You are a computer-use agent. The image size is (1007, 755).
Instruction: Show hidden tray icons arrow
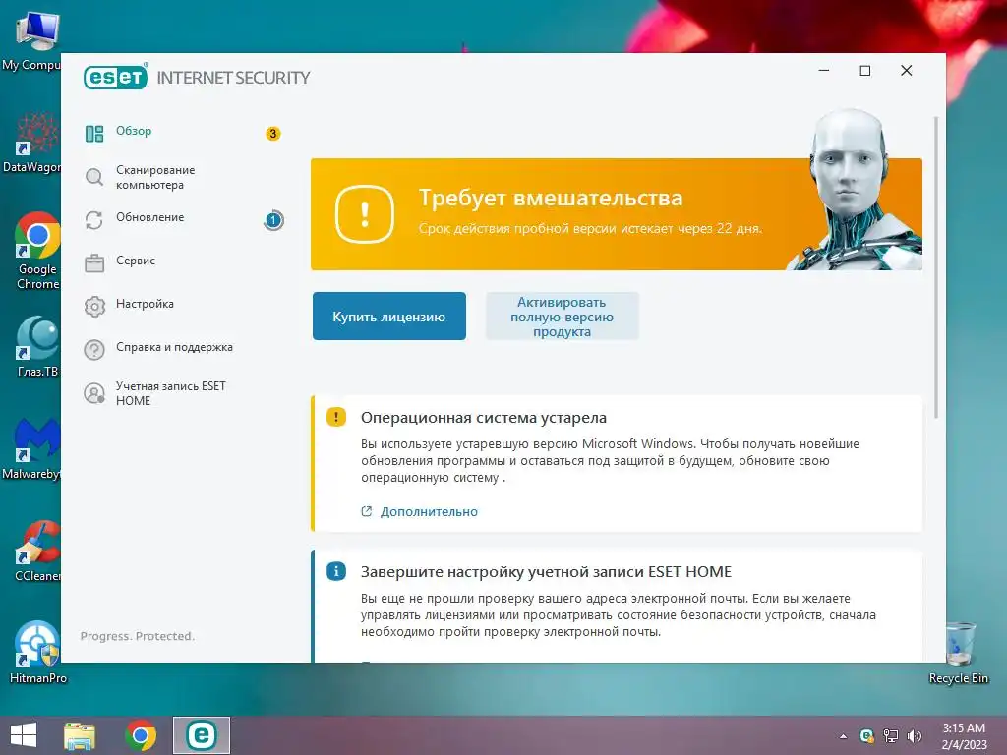pyautogui.click(x=843, y=736)
